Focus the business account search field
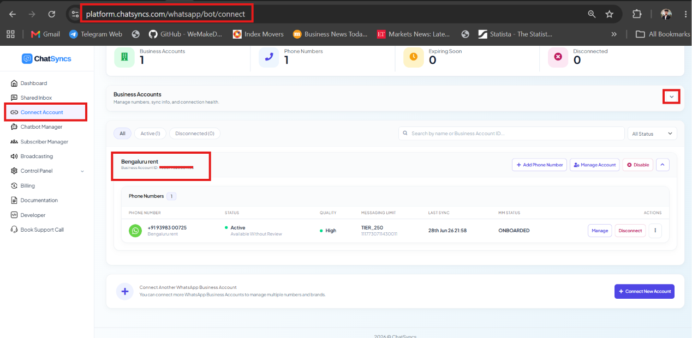The height and width of the screenshot is (338, 692). (511, 134)
